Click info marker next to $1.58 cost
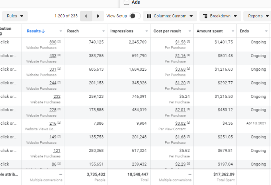 pyautogui.click(x=188, y=42)
